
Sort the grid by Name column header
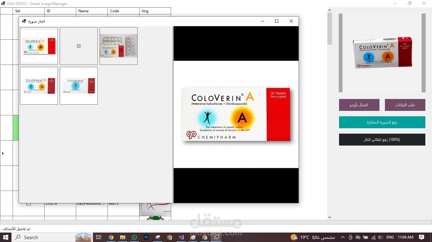click(x=92, y=11)
